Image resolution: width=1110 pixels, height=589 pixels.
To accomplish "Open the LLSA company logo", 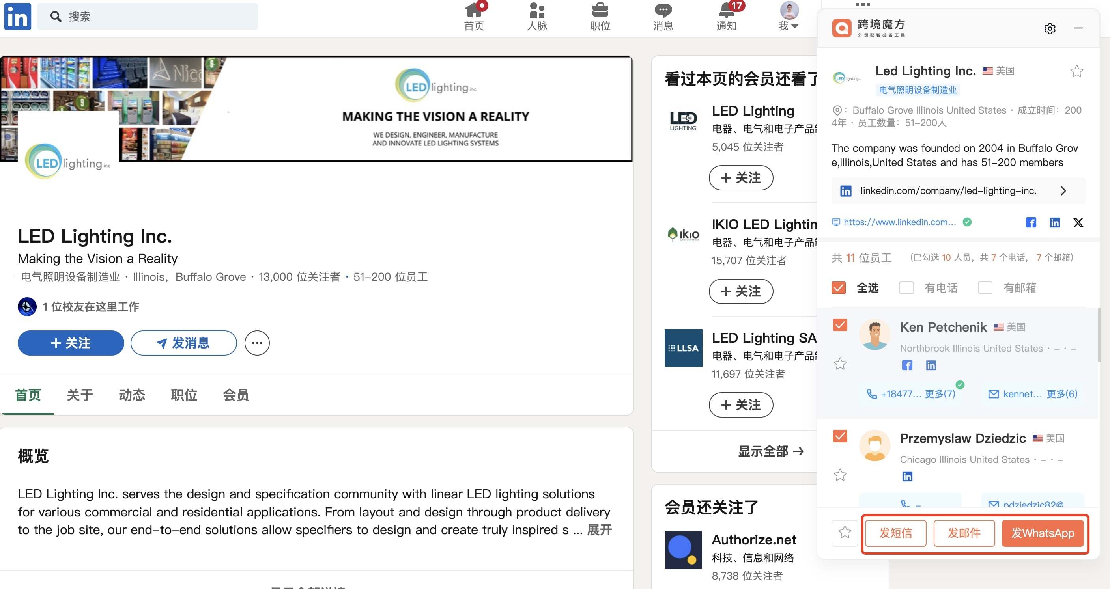I will [x=684, y=348].
